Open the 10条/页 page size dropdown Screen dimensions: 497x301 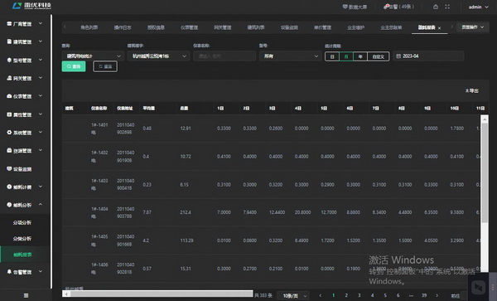coord(293,295)
